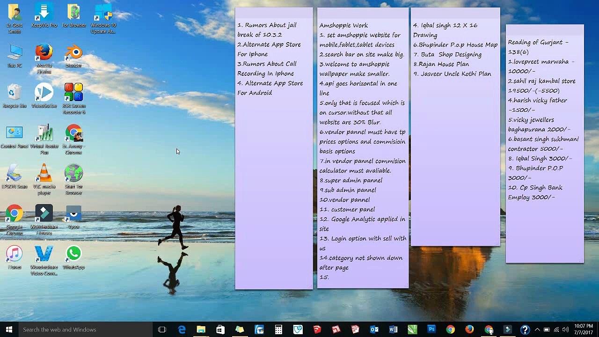Image resolution: width=599 pixels, height=337 pixels.
Task: Click note line '4. Alternate App Store For Android'
Action: (x=270, y=88)
